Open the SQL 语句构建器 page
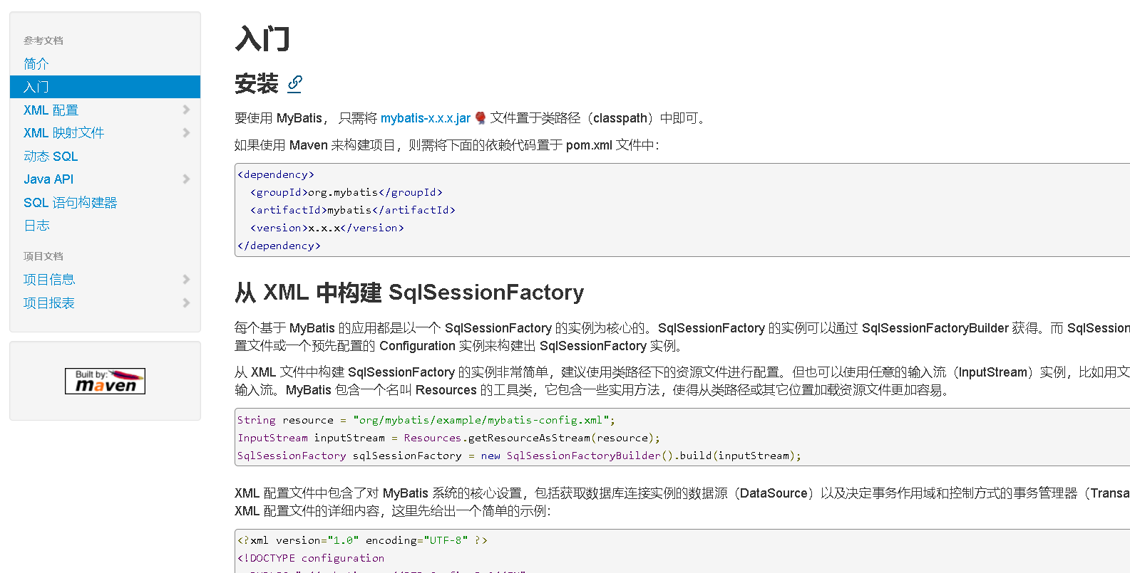Image resolution: width=1130 pixels, height=573 pixels. coord(70,203)
